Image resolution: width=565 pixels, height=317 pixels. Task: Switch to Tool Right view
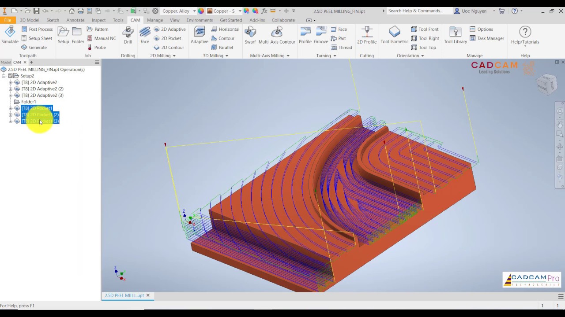point(425,38)
